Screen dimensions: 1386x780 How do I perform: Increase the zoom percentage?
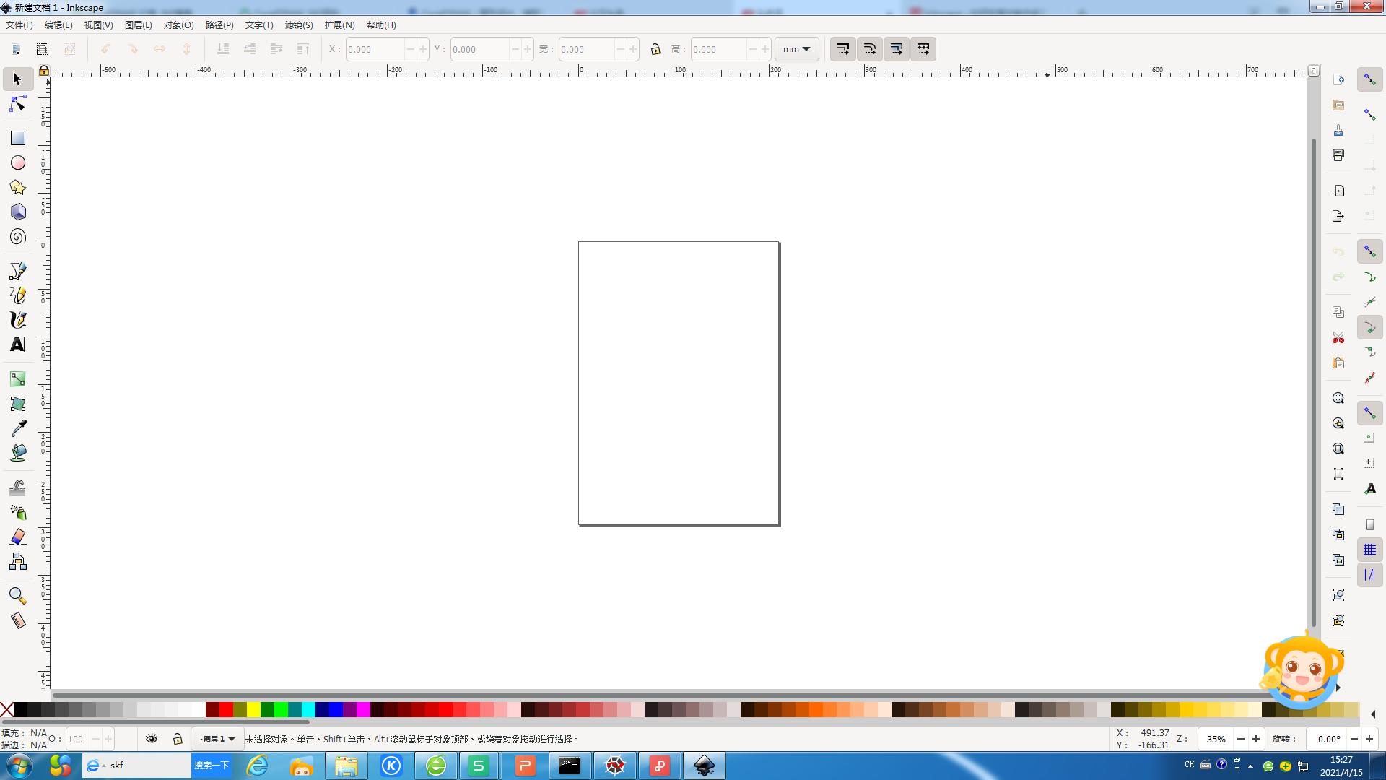(1256, 738)
